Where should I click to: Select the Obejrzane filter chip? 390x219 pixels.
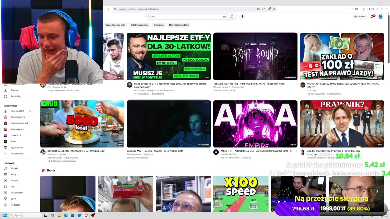[x=159, y=25]
